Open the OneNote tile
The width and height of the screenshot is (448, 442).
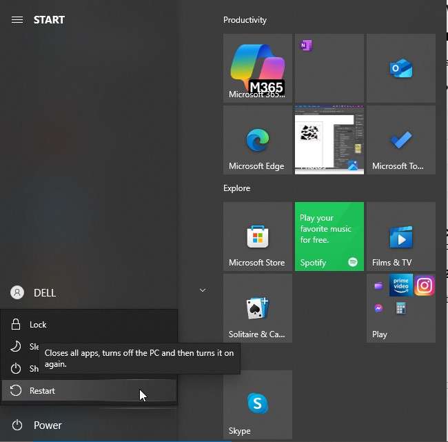[329, 68]
